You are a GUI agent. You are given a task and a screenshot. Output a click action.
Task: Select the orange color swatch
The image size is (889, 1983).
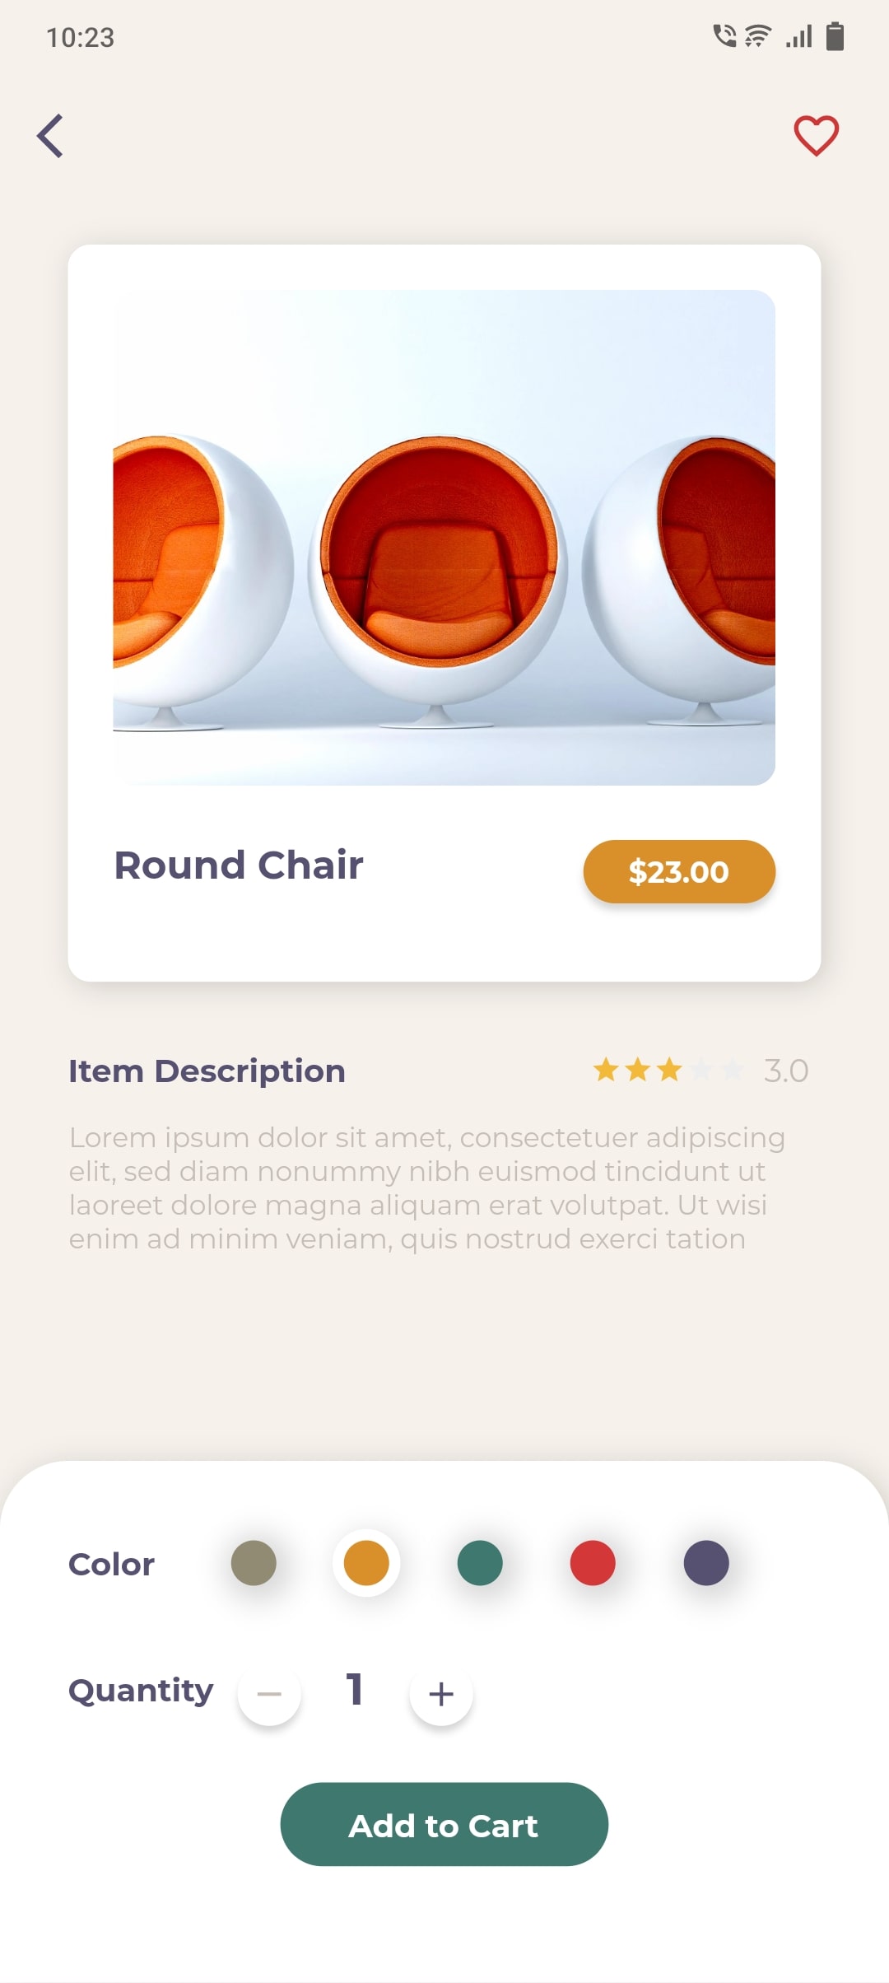(366, 1563)
